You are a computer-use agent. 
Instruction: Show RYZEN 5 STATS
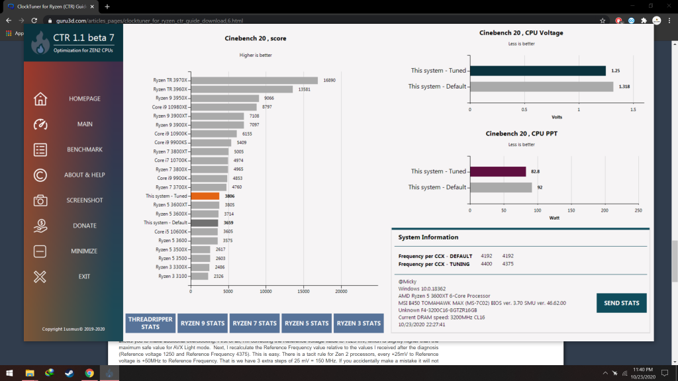click(x=307, y=323)
